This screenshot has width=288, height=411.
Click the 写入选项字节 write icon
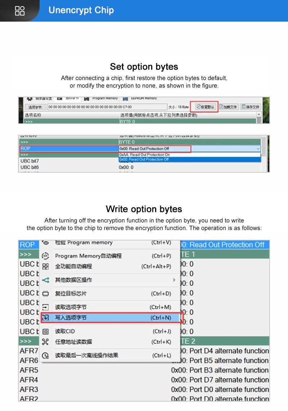[x=46, y=318]
